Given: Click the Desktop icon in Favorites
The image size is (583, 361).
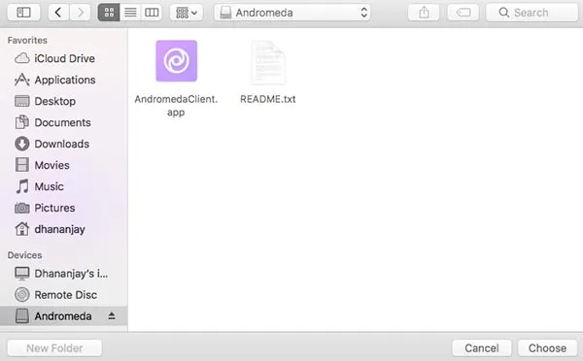Looking at the screenshot, I should click(22, 101).
